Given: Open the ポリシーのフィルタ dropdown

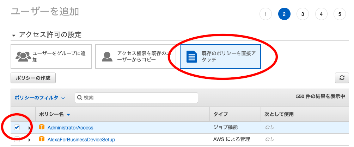Looking at the screenshot, I should point(39,98).
